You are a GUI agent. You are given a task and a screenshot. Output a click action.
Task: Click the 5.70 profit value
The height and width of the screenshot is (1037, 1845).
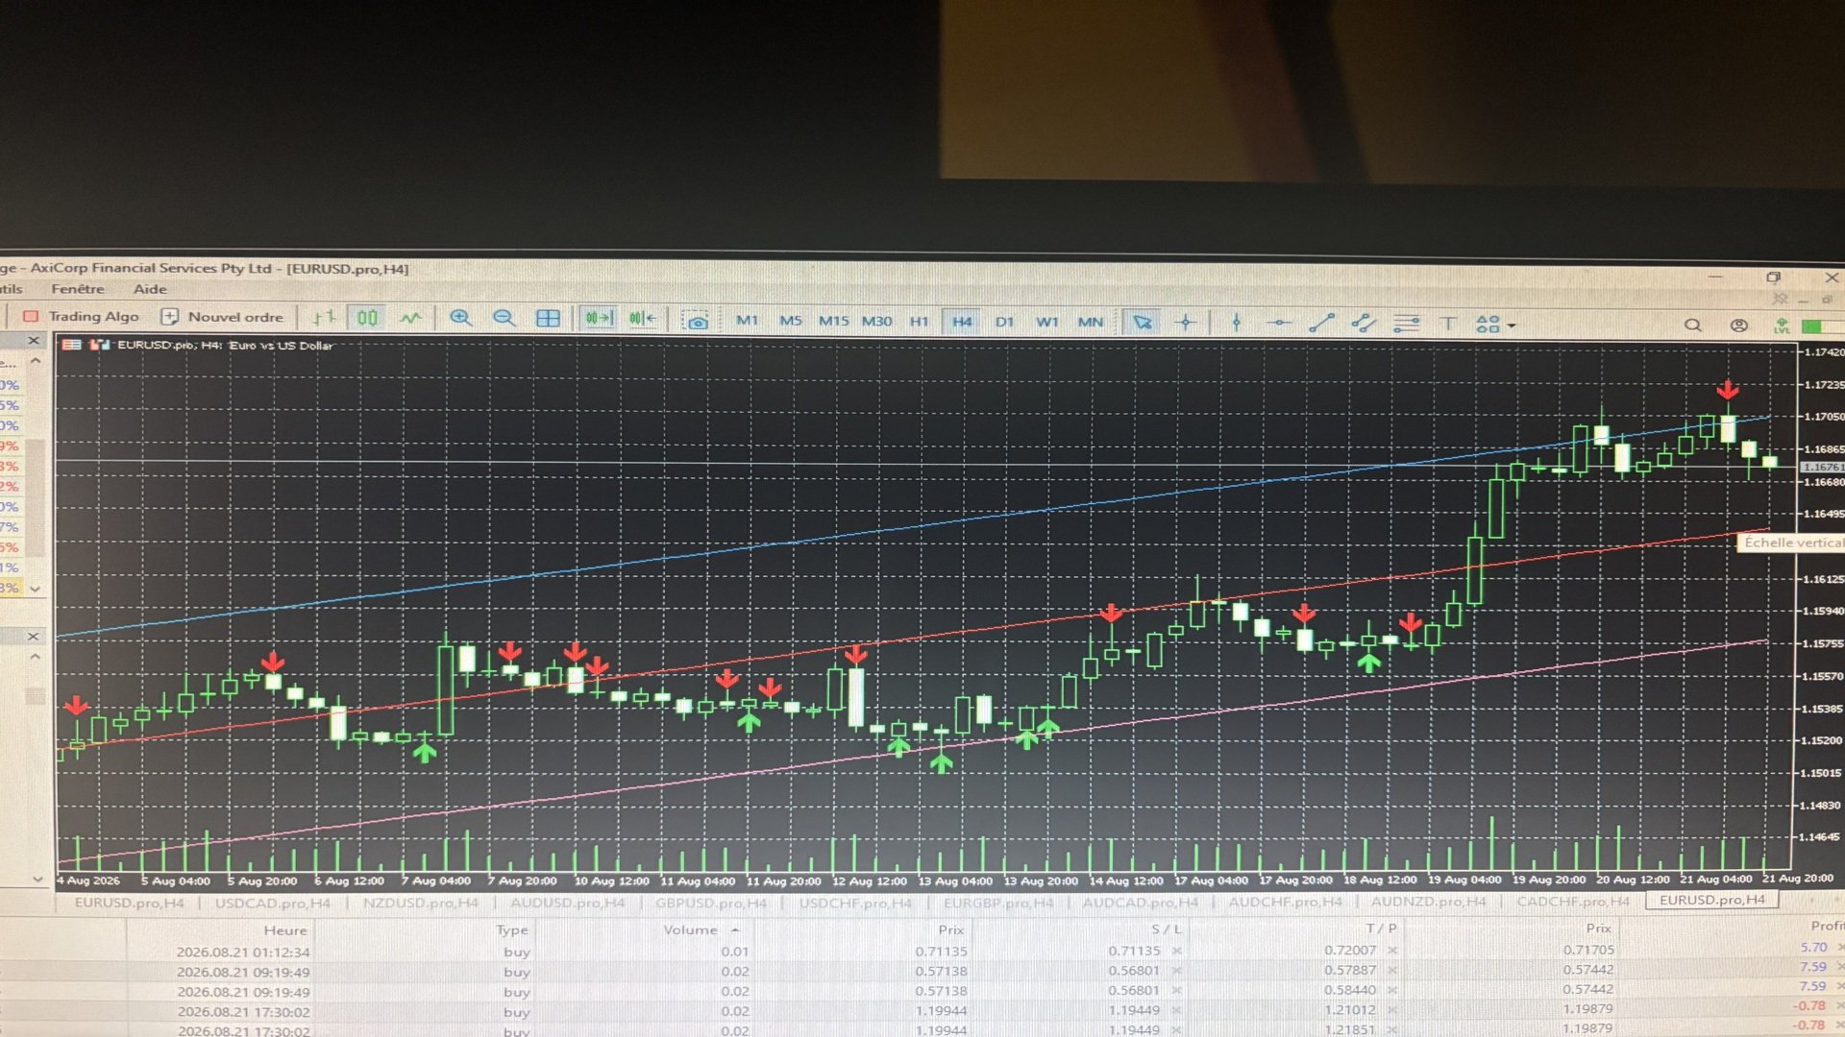click(1813, 948)
